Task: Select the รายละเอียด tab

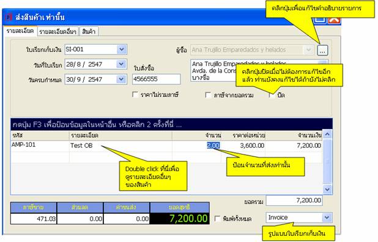Action: pyautogui.click(x=20, y=31)
